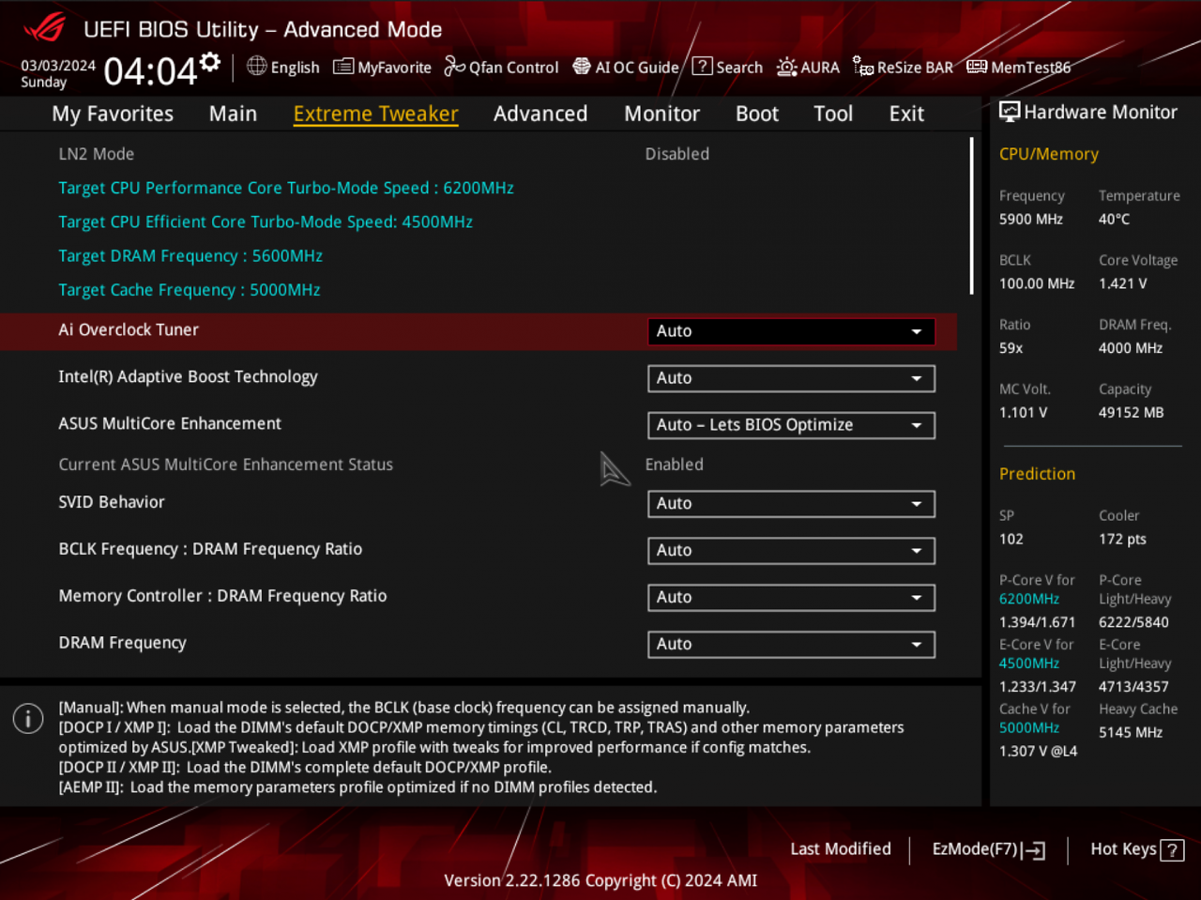The height and width of the screenshot is (900, 1201).
Task: Click the English language globe icon
Action: point(256,66)
